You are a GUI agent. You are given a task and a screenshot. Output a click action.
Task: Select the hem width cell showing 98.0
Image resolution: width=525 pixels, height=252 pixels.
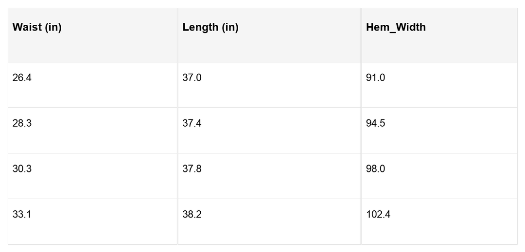[375, 169]
